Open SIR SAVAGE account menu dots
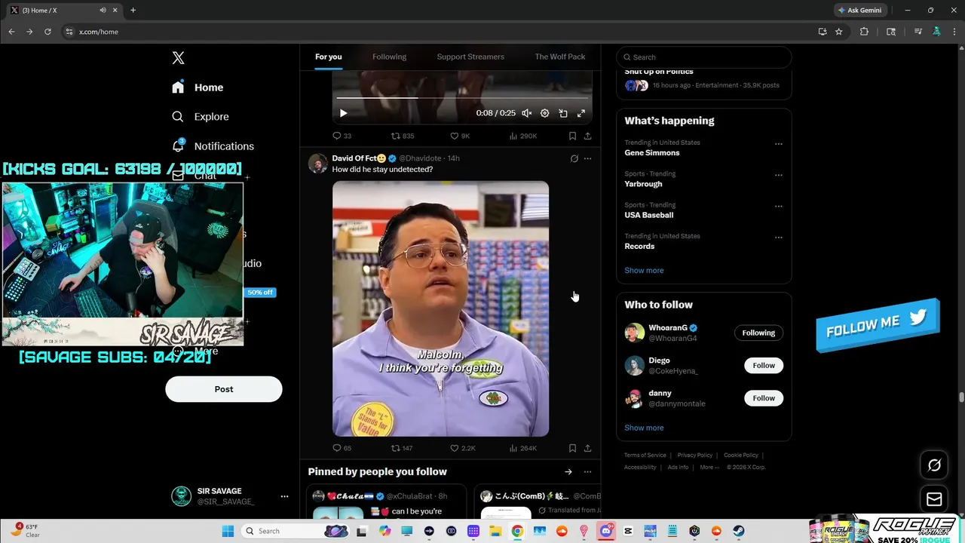 click(284, 496)
